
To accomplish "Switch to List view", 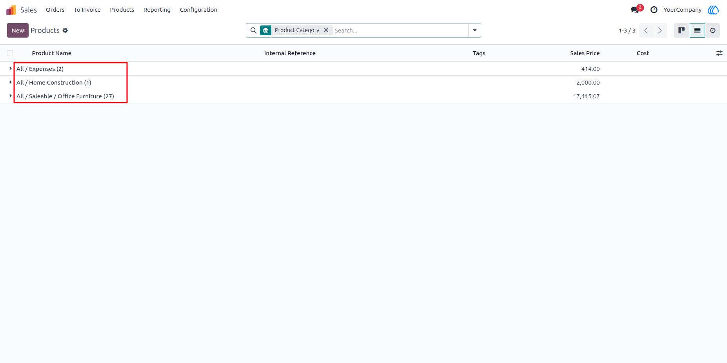I will [697, 30].
